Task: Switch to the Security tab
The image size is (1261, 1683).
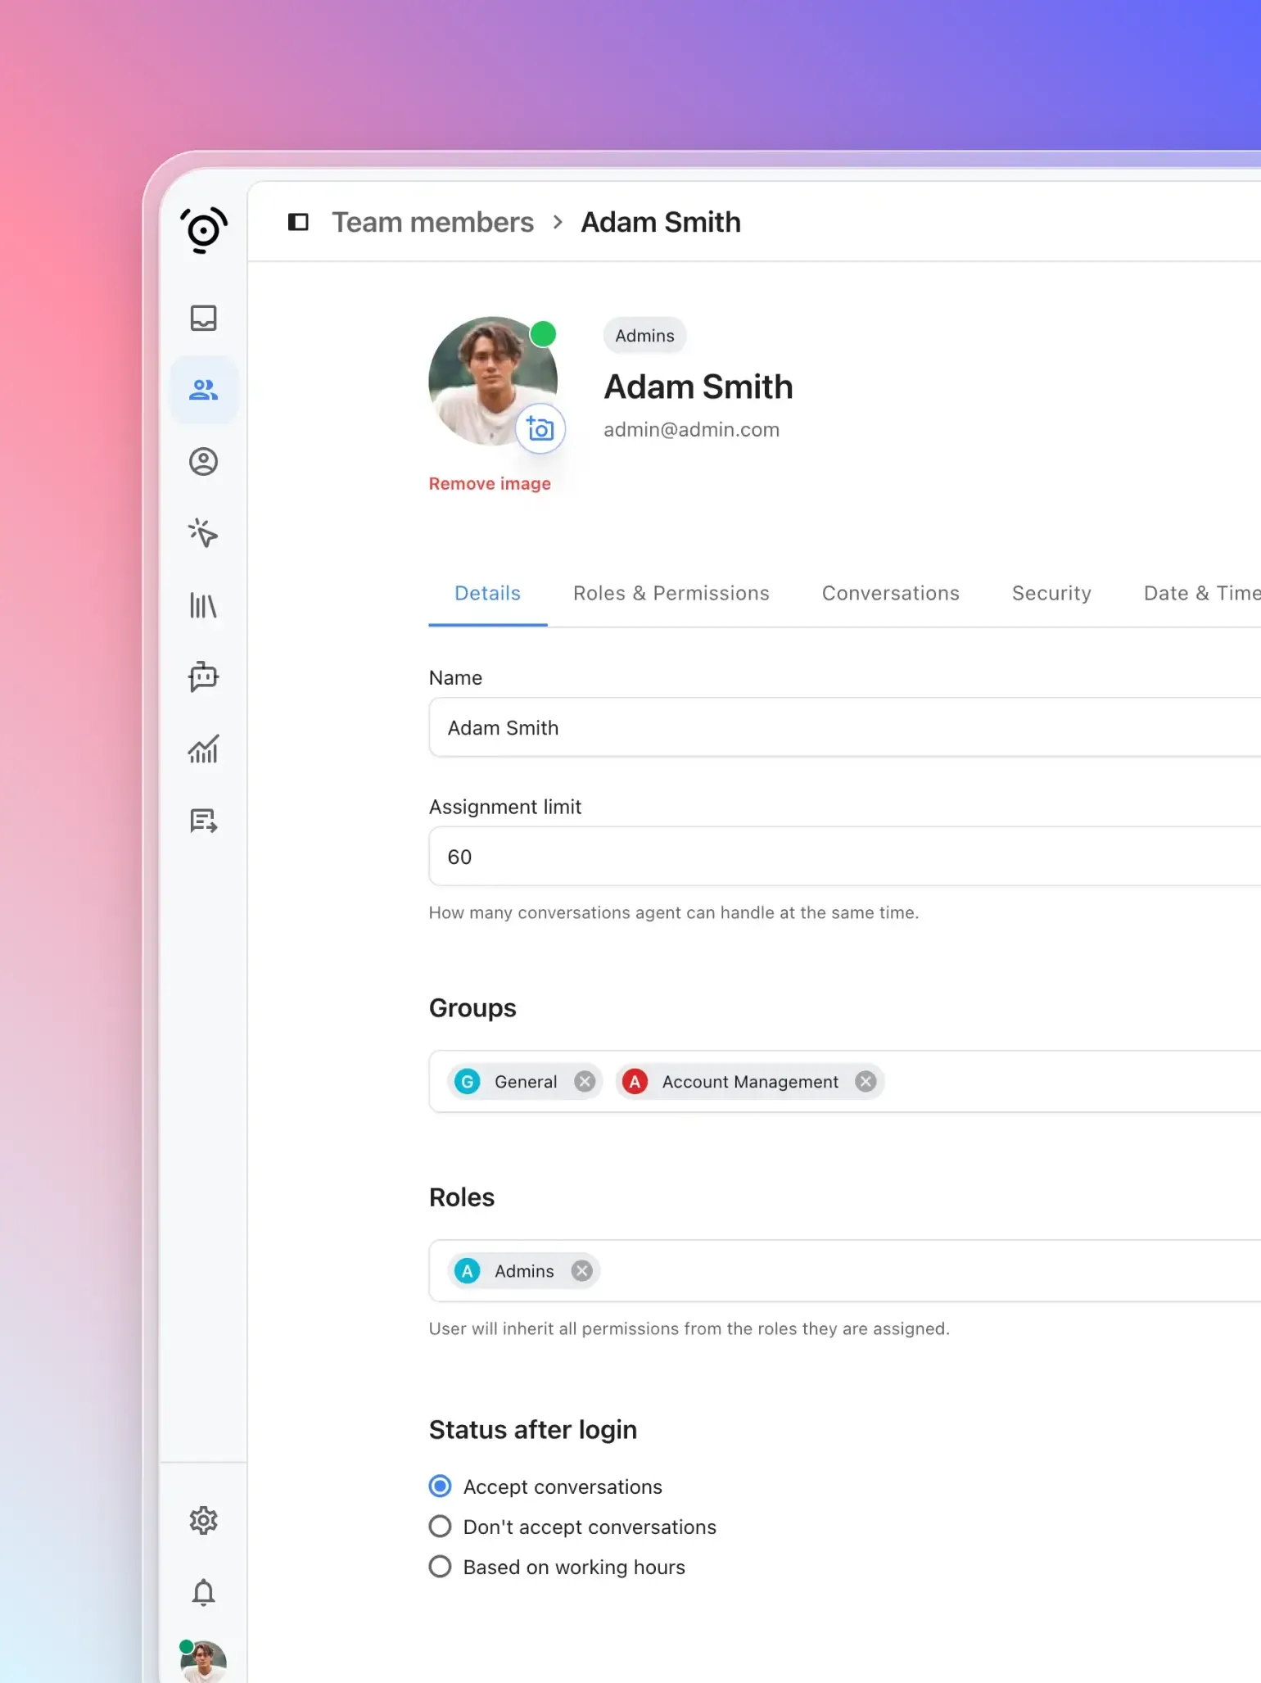Action: coord(1051,594)
